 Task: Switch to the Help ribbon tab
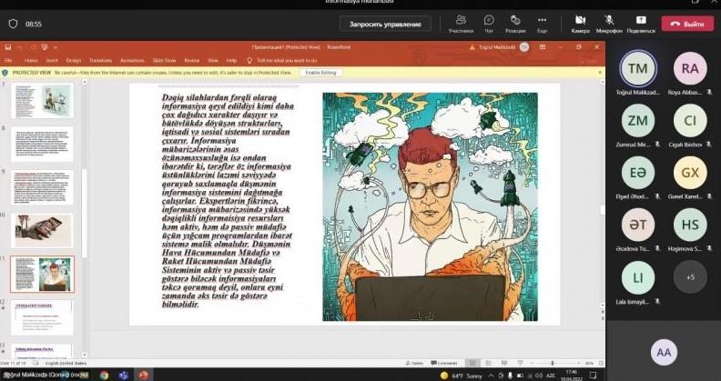tap(231, 61)
